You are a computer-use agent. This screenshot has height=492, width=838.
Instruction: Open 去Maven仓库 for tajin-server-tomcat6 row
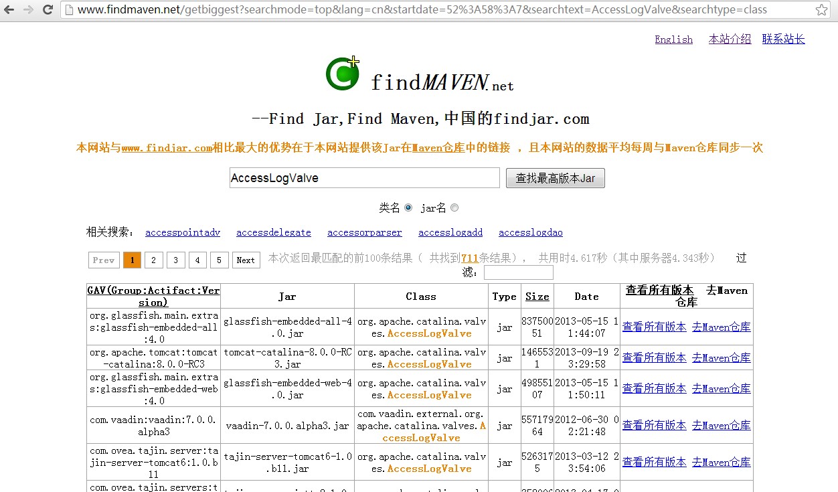tap(721, 463)
